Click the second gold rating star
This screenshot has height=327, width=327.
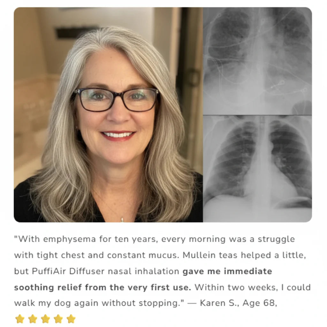click(33, 319)
